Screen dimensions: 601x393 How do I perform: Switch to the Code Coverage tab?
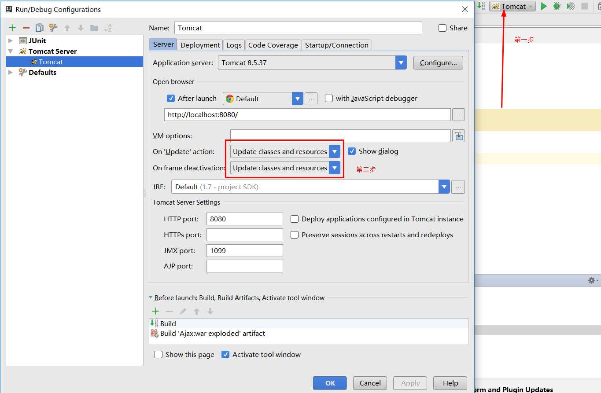point(273,45)
